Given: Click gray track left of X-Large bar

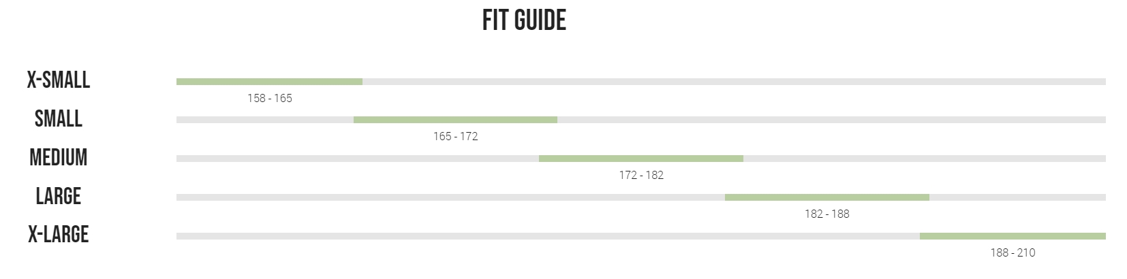Looking at the screenshot, I should tap(548, 236).
